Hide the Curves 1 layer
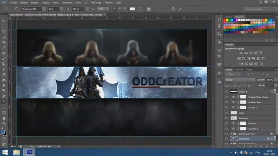Screen dimensions: 278x156 tap(226, 107)
